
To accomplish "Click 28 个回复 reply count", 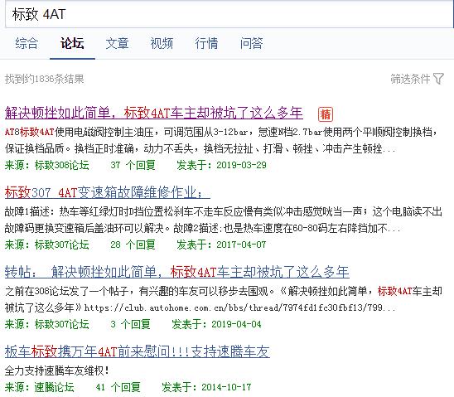I will [x=133, y=244].
